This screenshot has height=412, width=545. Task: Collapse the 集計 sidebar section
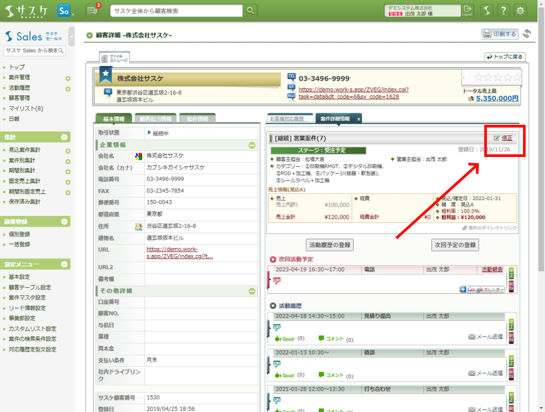pos(64,138)
